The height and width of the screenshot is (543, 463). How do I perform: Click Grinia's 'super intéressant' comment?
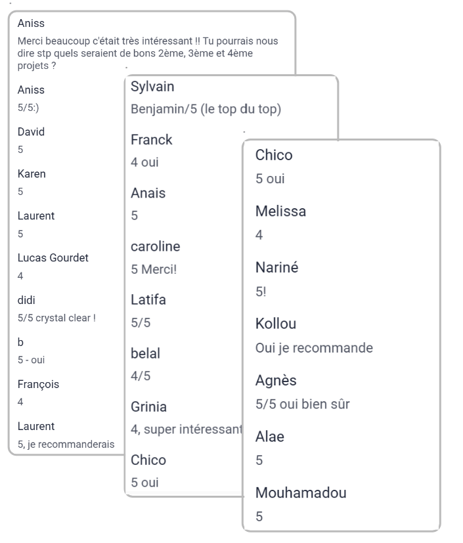(187, 429)
